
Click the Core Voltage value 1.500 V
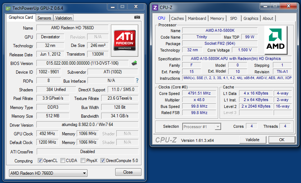tap(245, 50)
